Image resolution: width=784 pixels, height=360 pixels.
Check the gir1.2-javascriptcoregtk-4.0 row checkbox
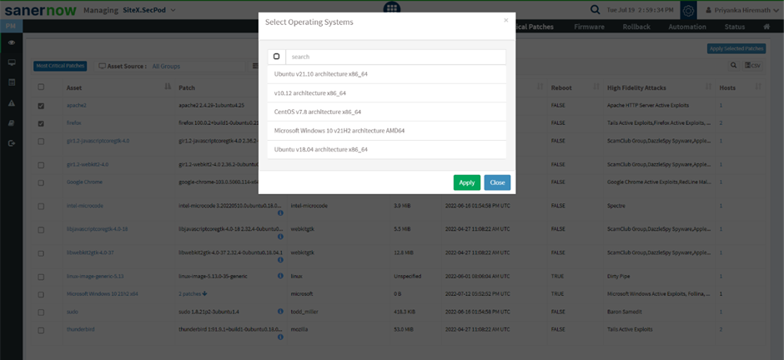[41, 142]
